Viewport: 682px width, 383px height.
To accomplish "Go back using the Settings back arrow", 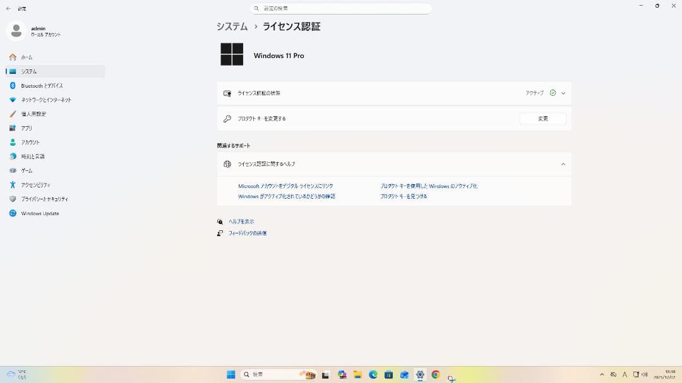I will click(8, 8).
